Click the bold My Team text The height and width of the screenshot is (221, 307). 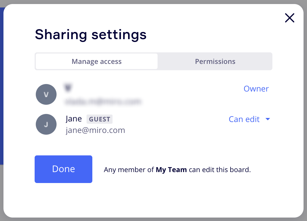(x=171, y=170)
